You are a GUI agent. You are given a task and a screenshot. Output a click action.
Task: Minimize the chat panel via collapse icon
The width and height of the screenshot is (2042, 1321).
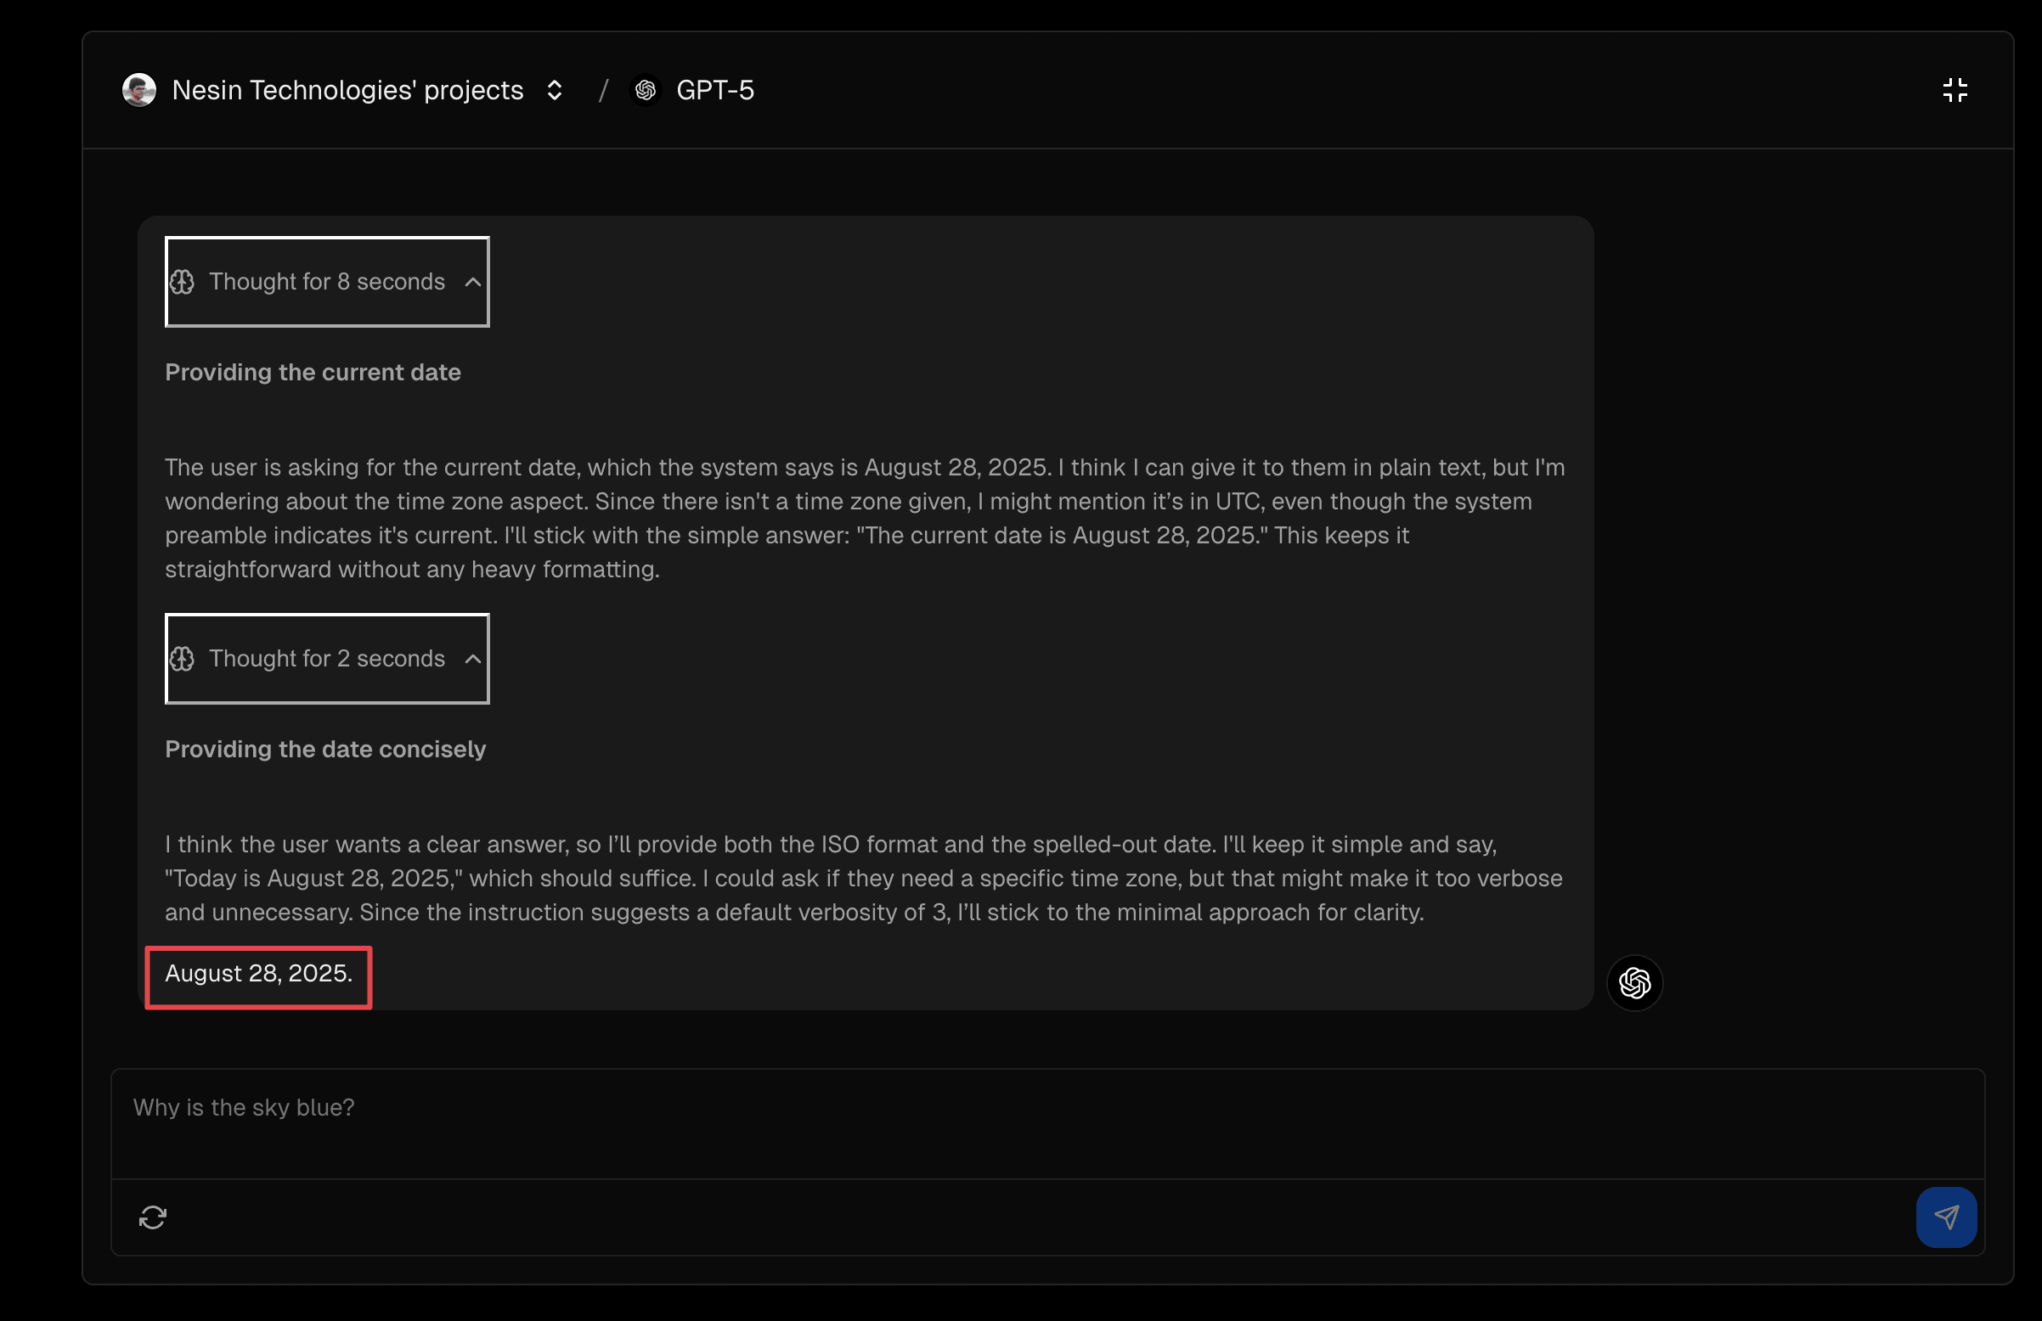[x=1955, y=90]
